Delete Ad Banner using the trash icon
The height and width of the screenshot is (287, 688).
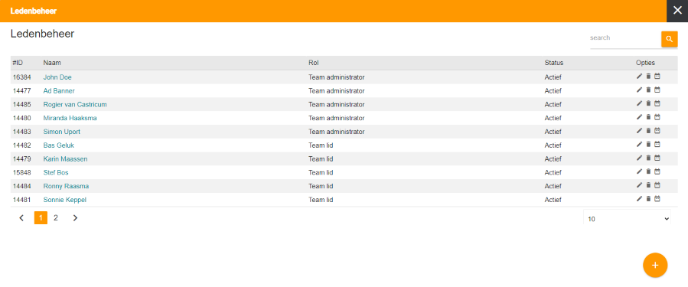[x=648, y=90]
